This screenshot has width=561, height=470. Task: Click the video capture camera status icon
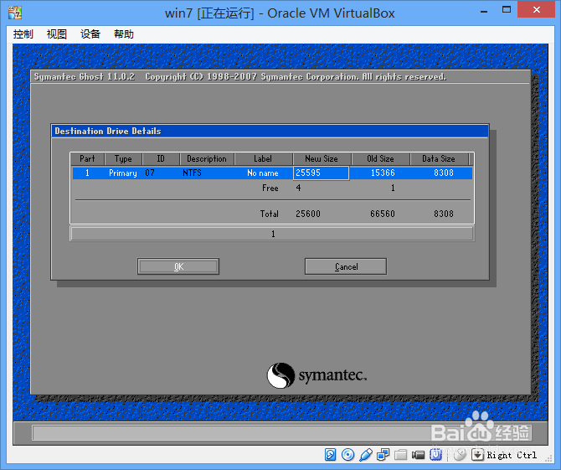pyautogui.click(x=418, y=455)
